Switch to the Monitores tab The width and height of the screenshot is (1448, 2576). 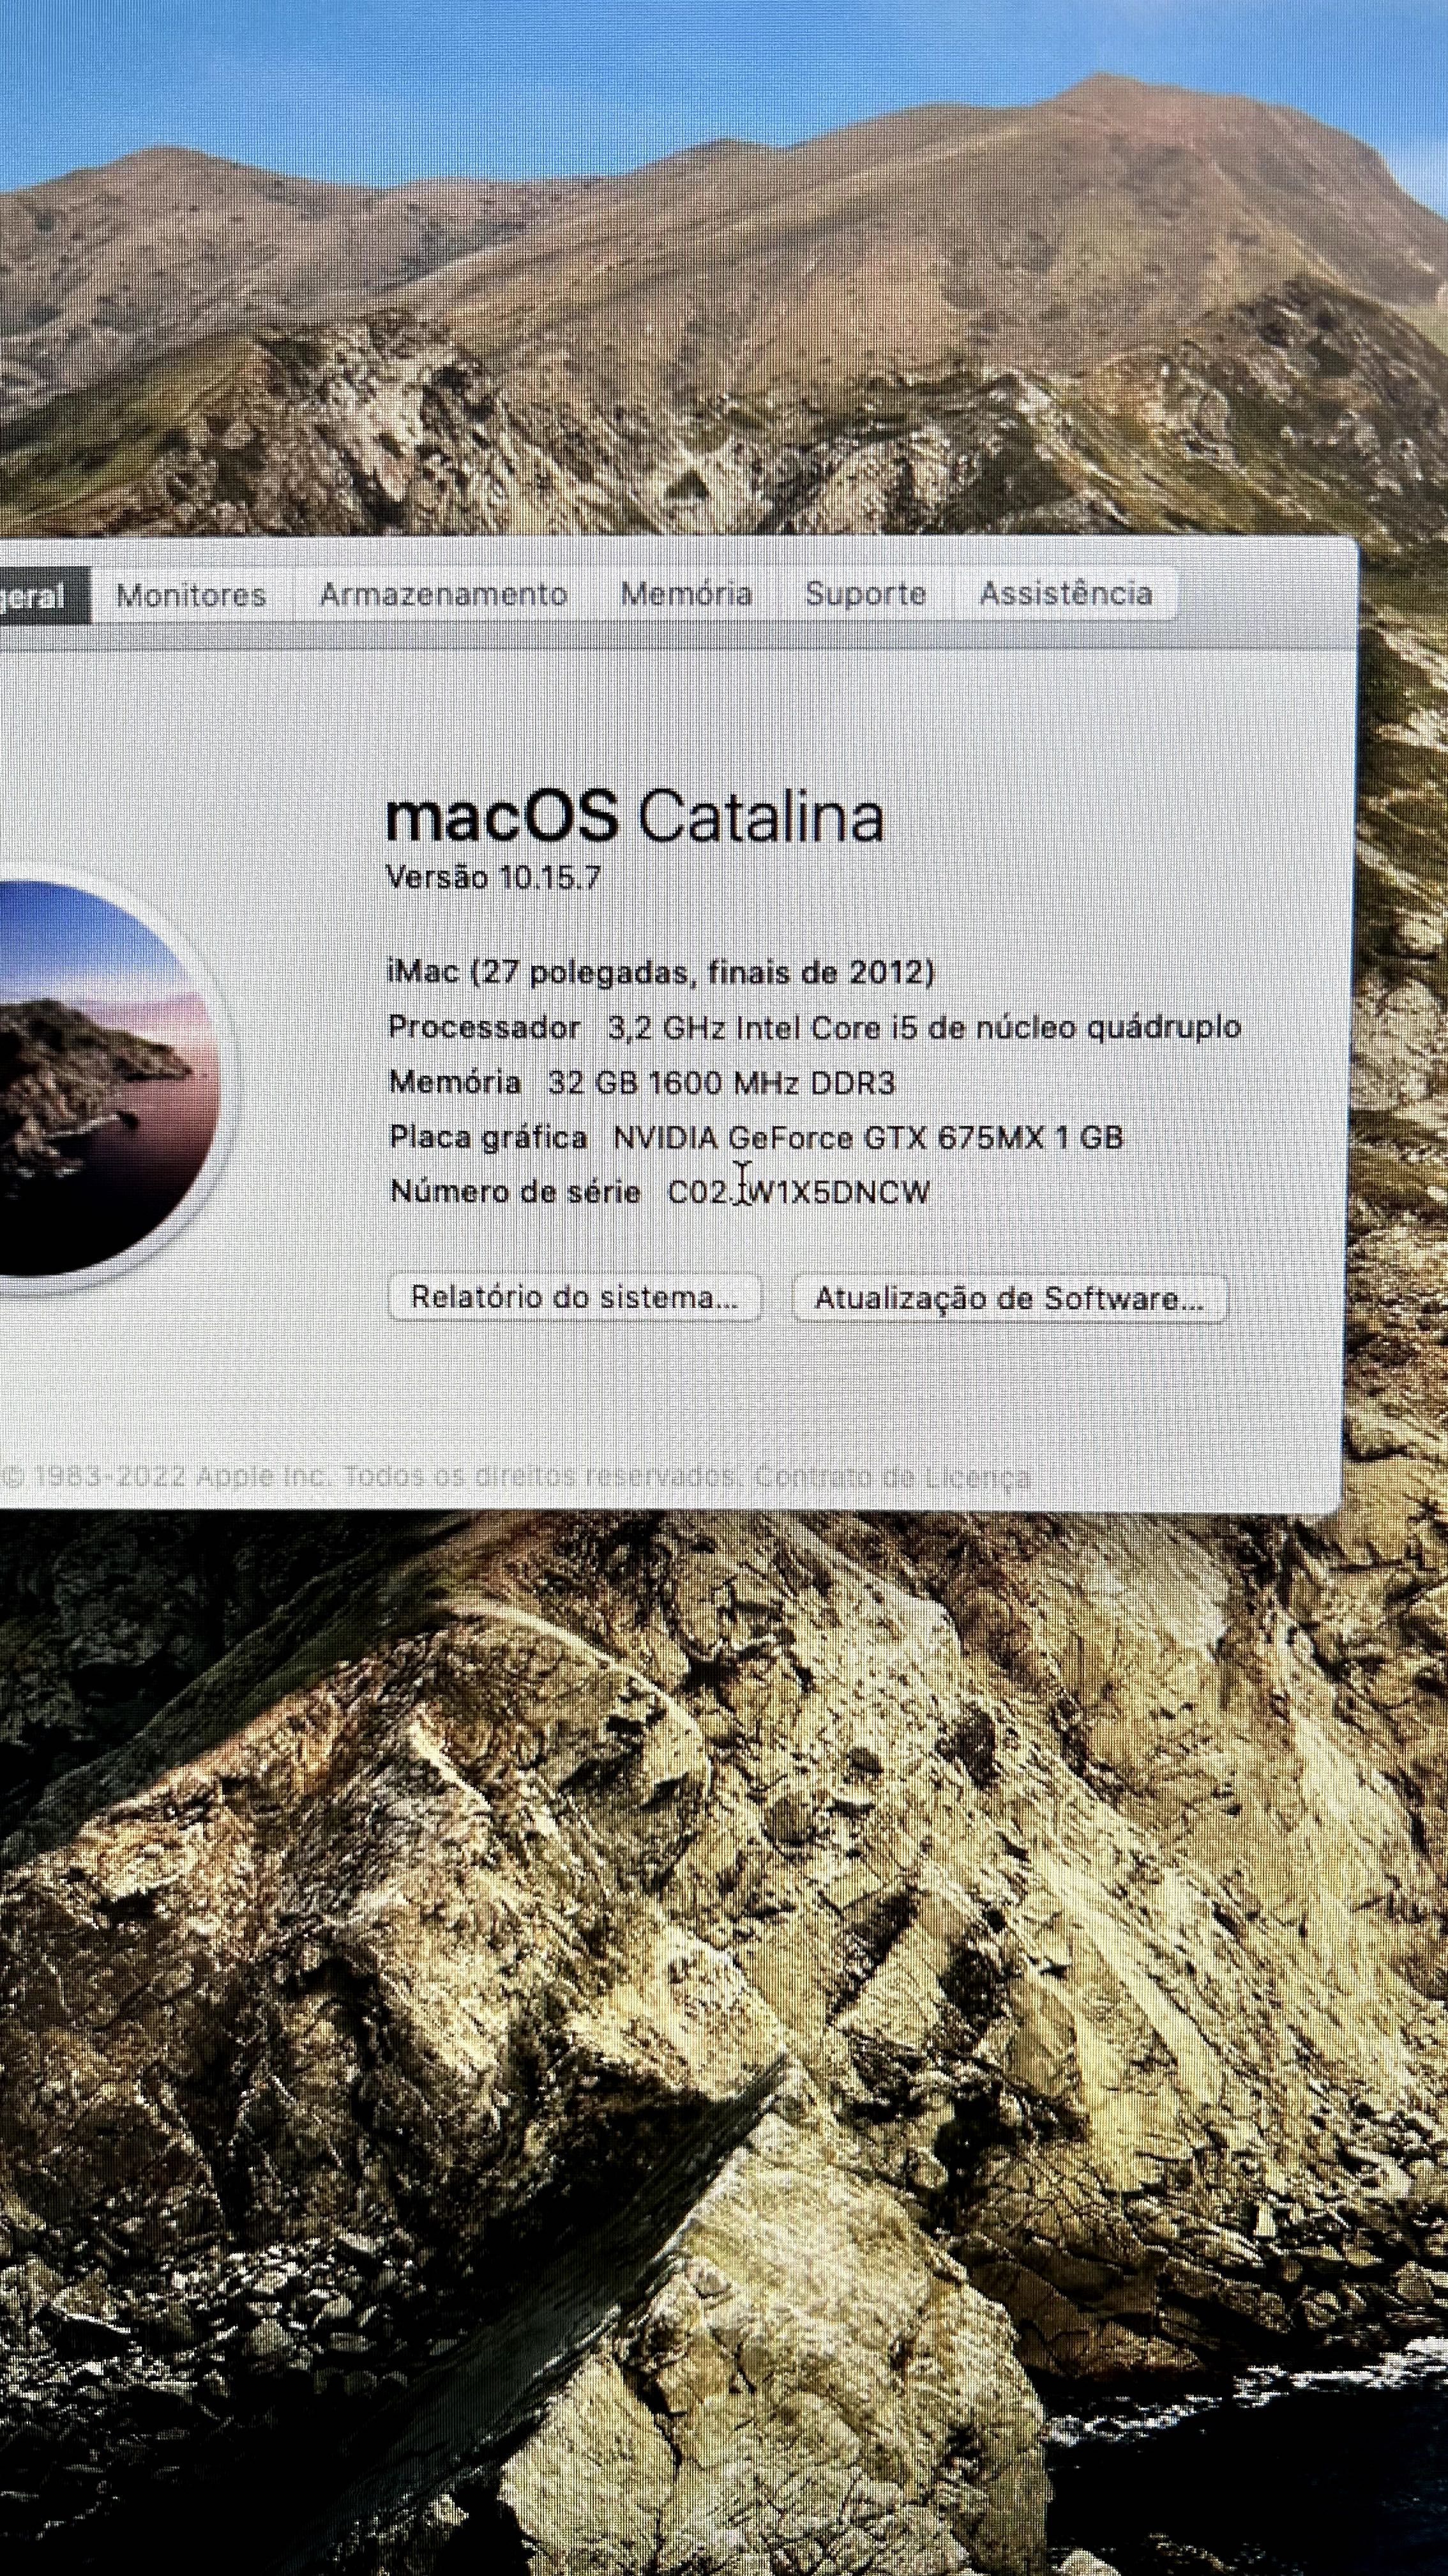tap(192, 595)
